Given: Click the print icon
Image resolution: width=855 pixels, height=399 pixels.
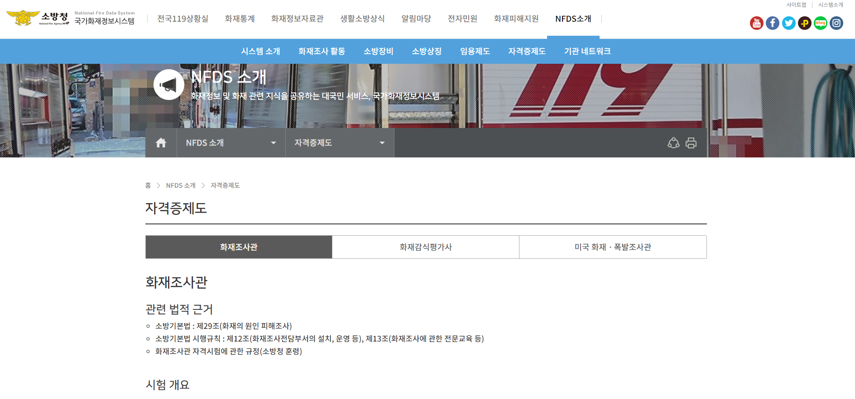Looking at the screenshot, I should (691, 143).
